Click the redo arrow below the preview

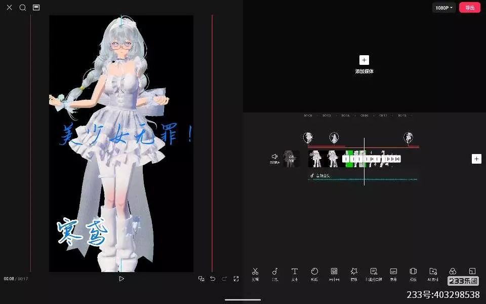(x=224, y=279)
